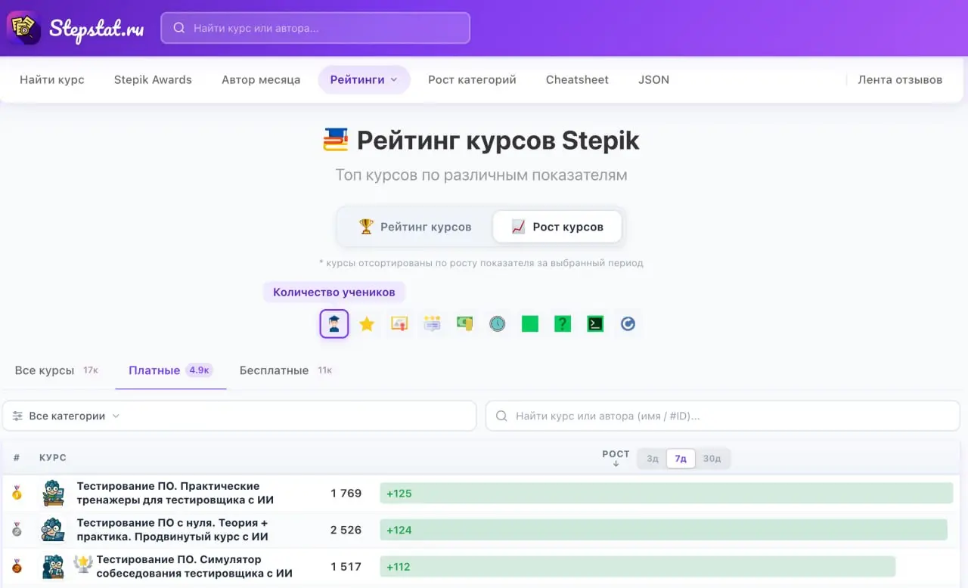Click the gold medal for first place

17,494
